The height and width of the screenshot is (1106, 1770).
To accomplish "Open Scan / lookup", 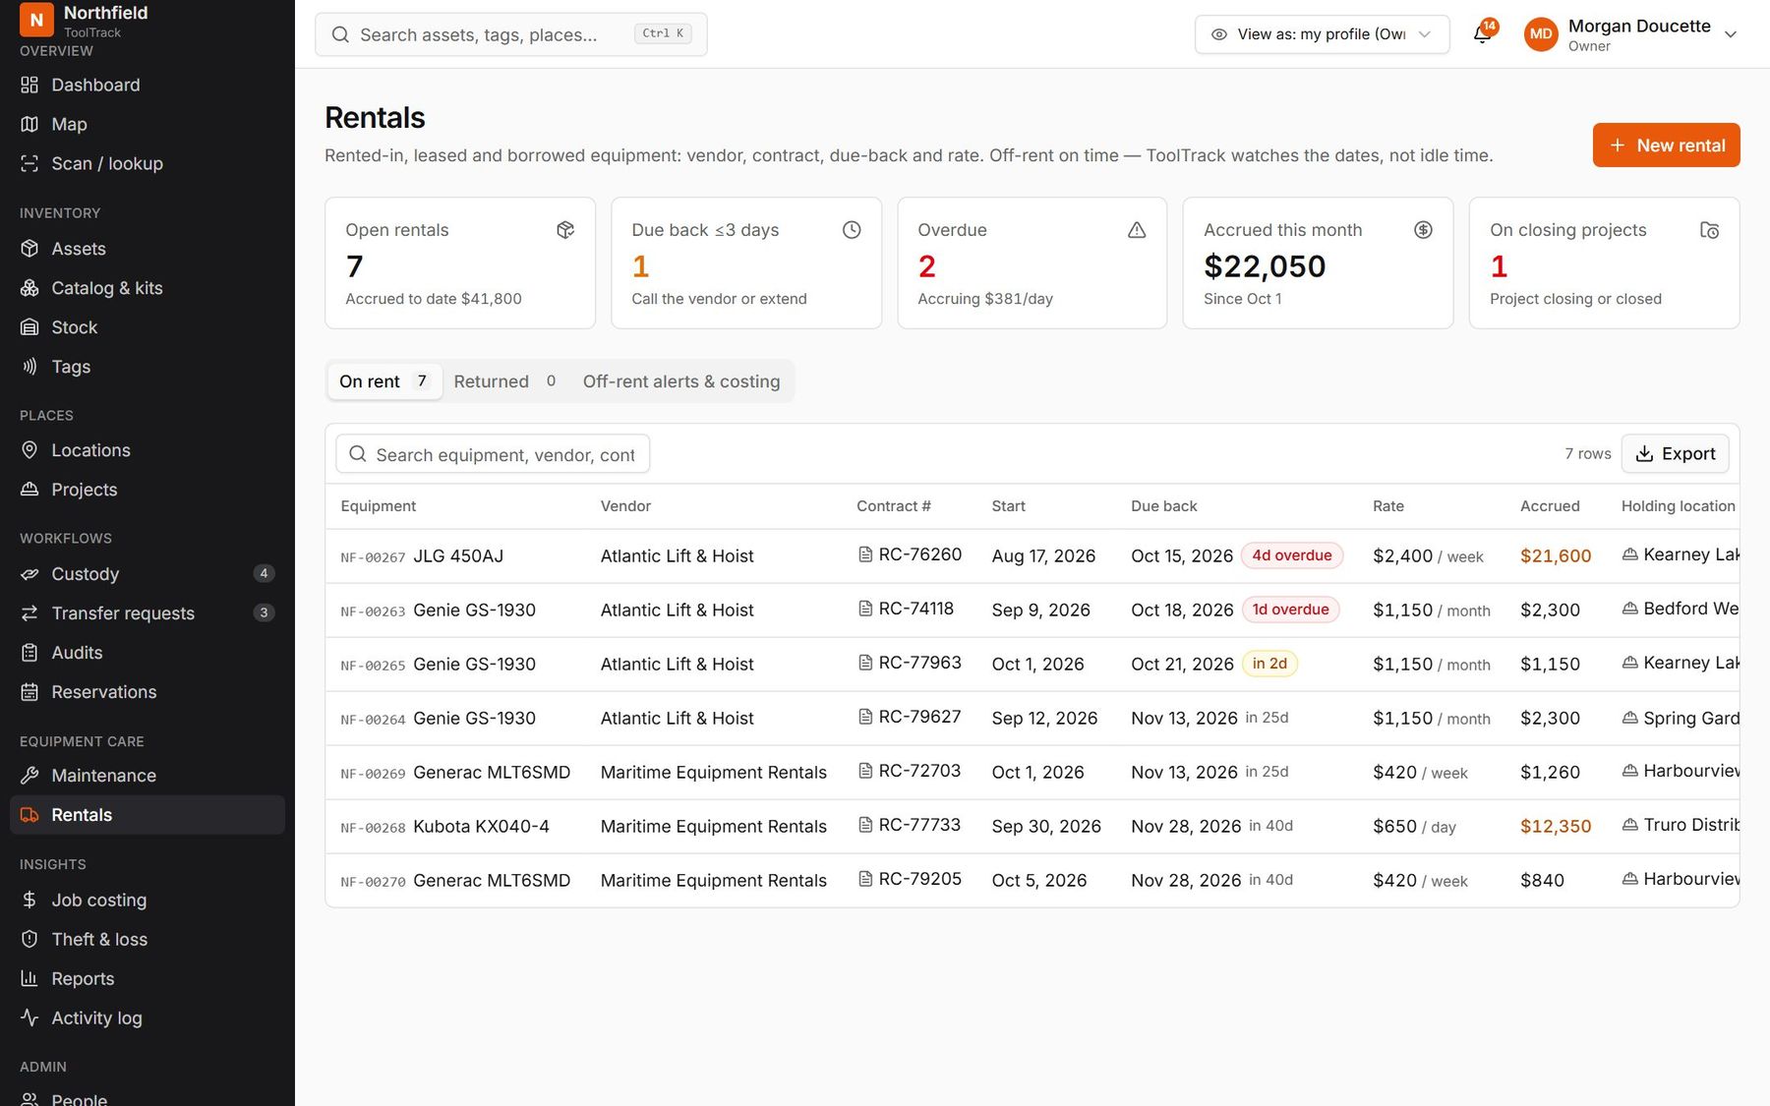I will click(147, 163).
